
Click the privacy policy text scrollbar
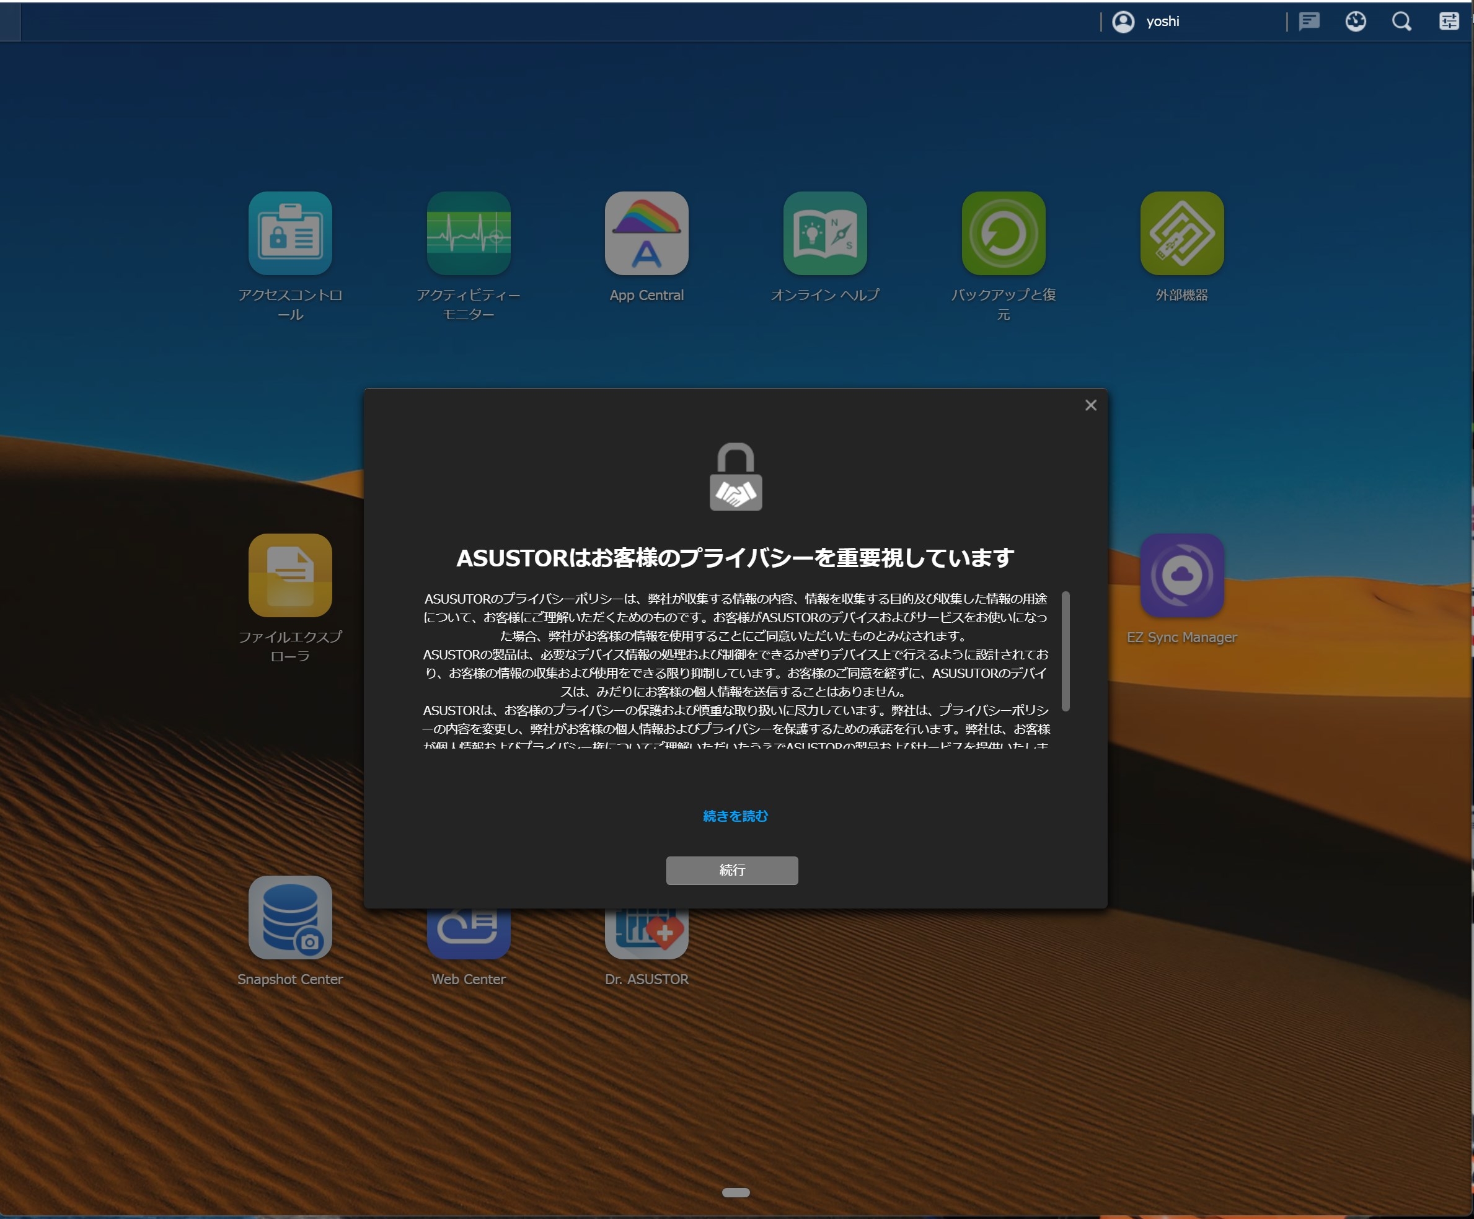tap(1065, 651)
